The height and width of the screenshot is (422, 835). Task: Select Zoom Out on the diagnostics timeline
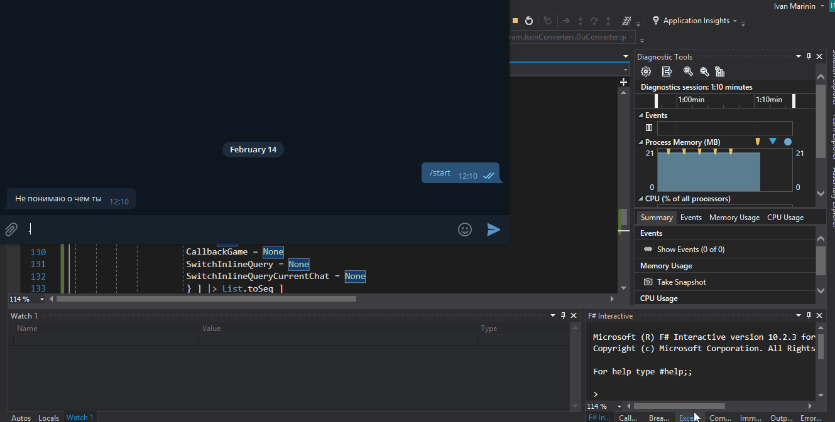point(704,71)
